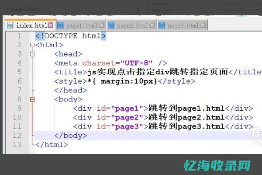
Task: Click the save icon on page2.html tab
Action: (111, 25)
